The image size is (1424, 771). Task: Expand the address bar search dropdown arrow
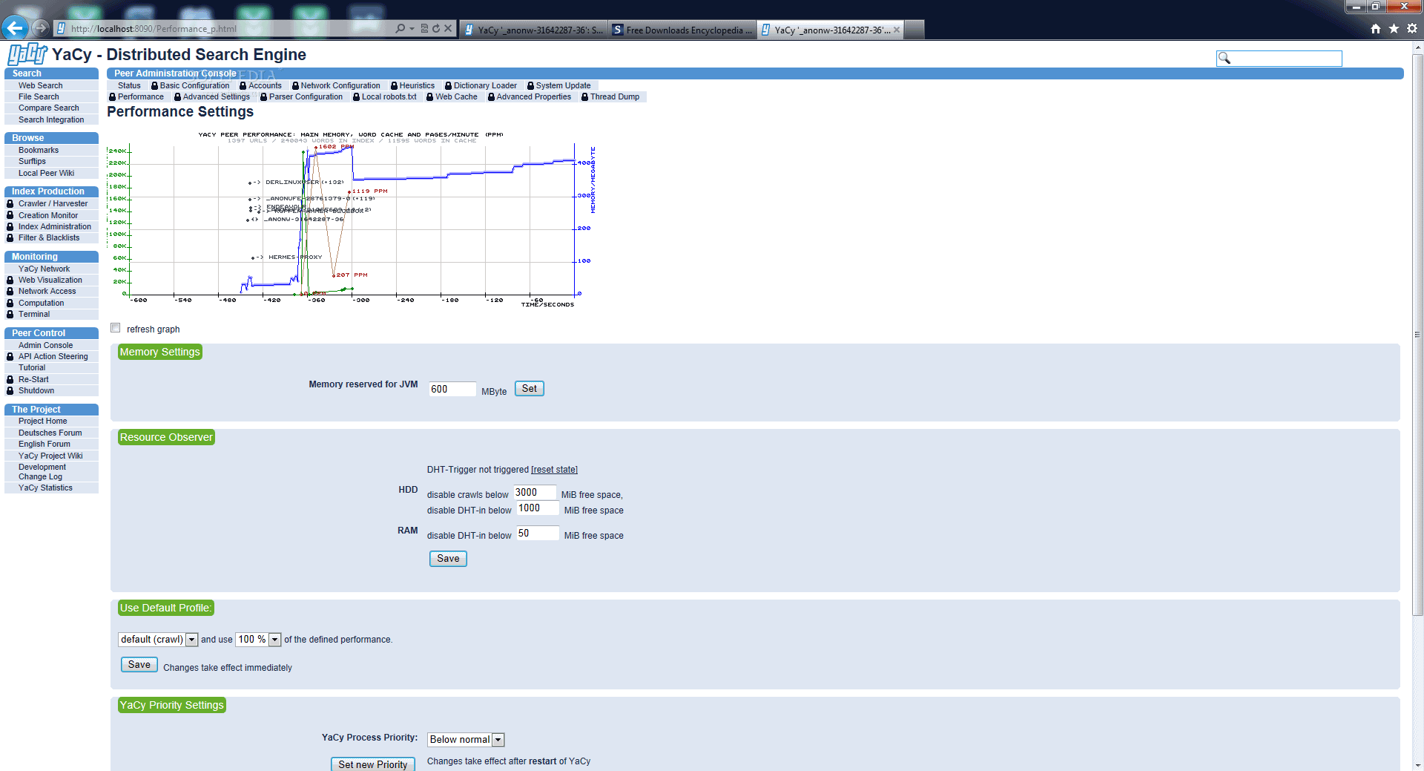412,29
